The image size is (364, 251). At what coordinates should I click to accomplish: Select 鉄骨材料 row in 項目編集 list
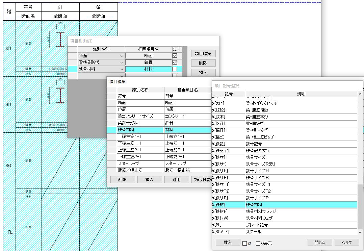coord(159,130)
